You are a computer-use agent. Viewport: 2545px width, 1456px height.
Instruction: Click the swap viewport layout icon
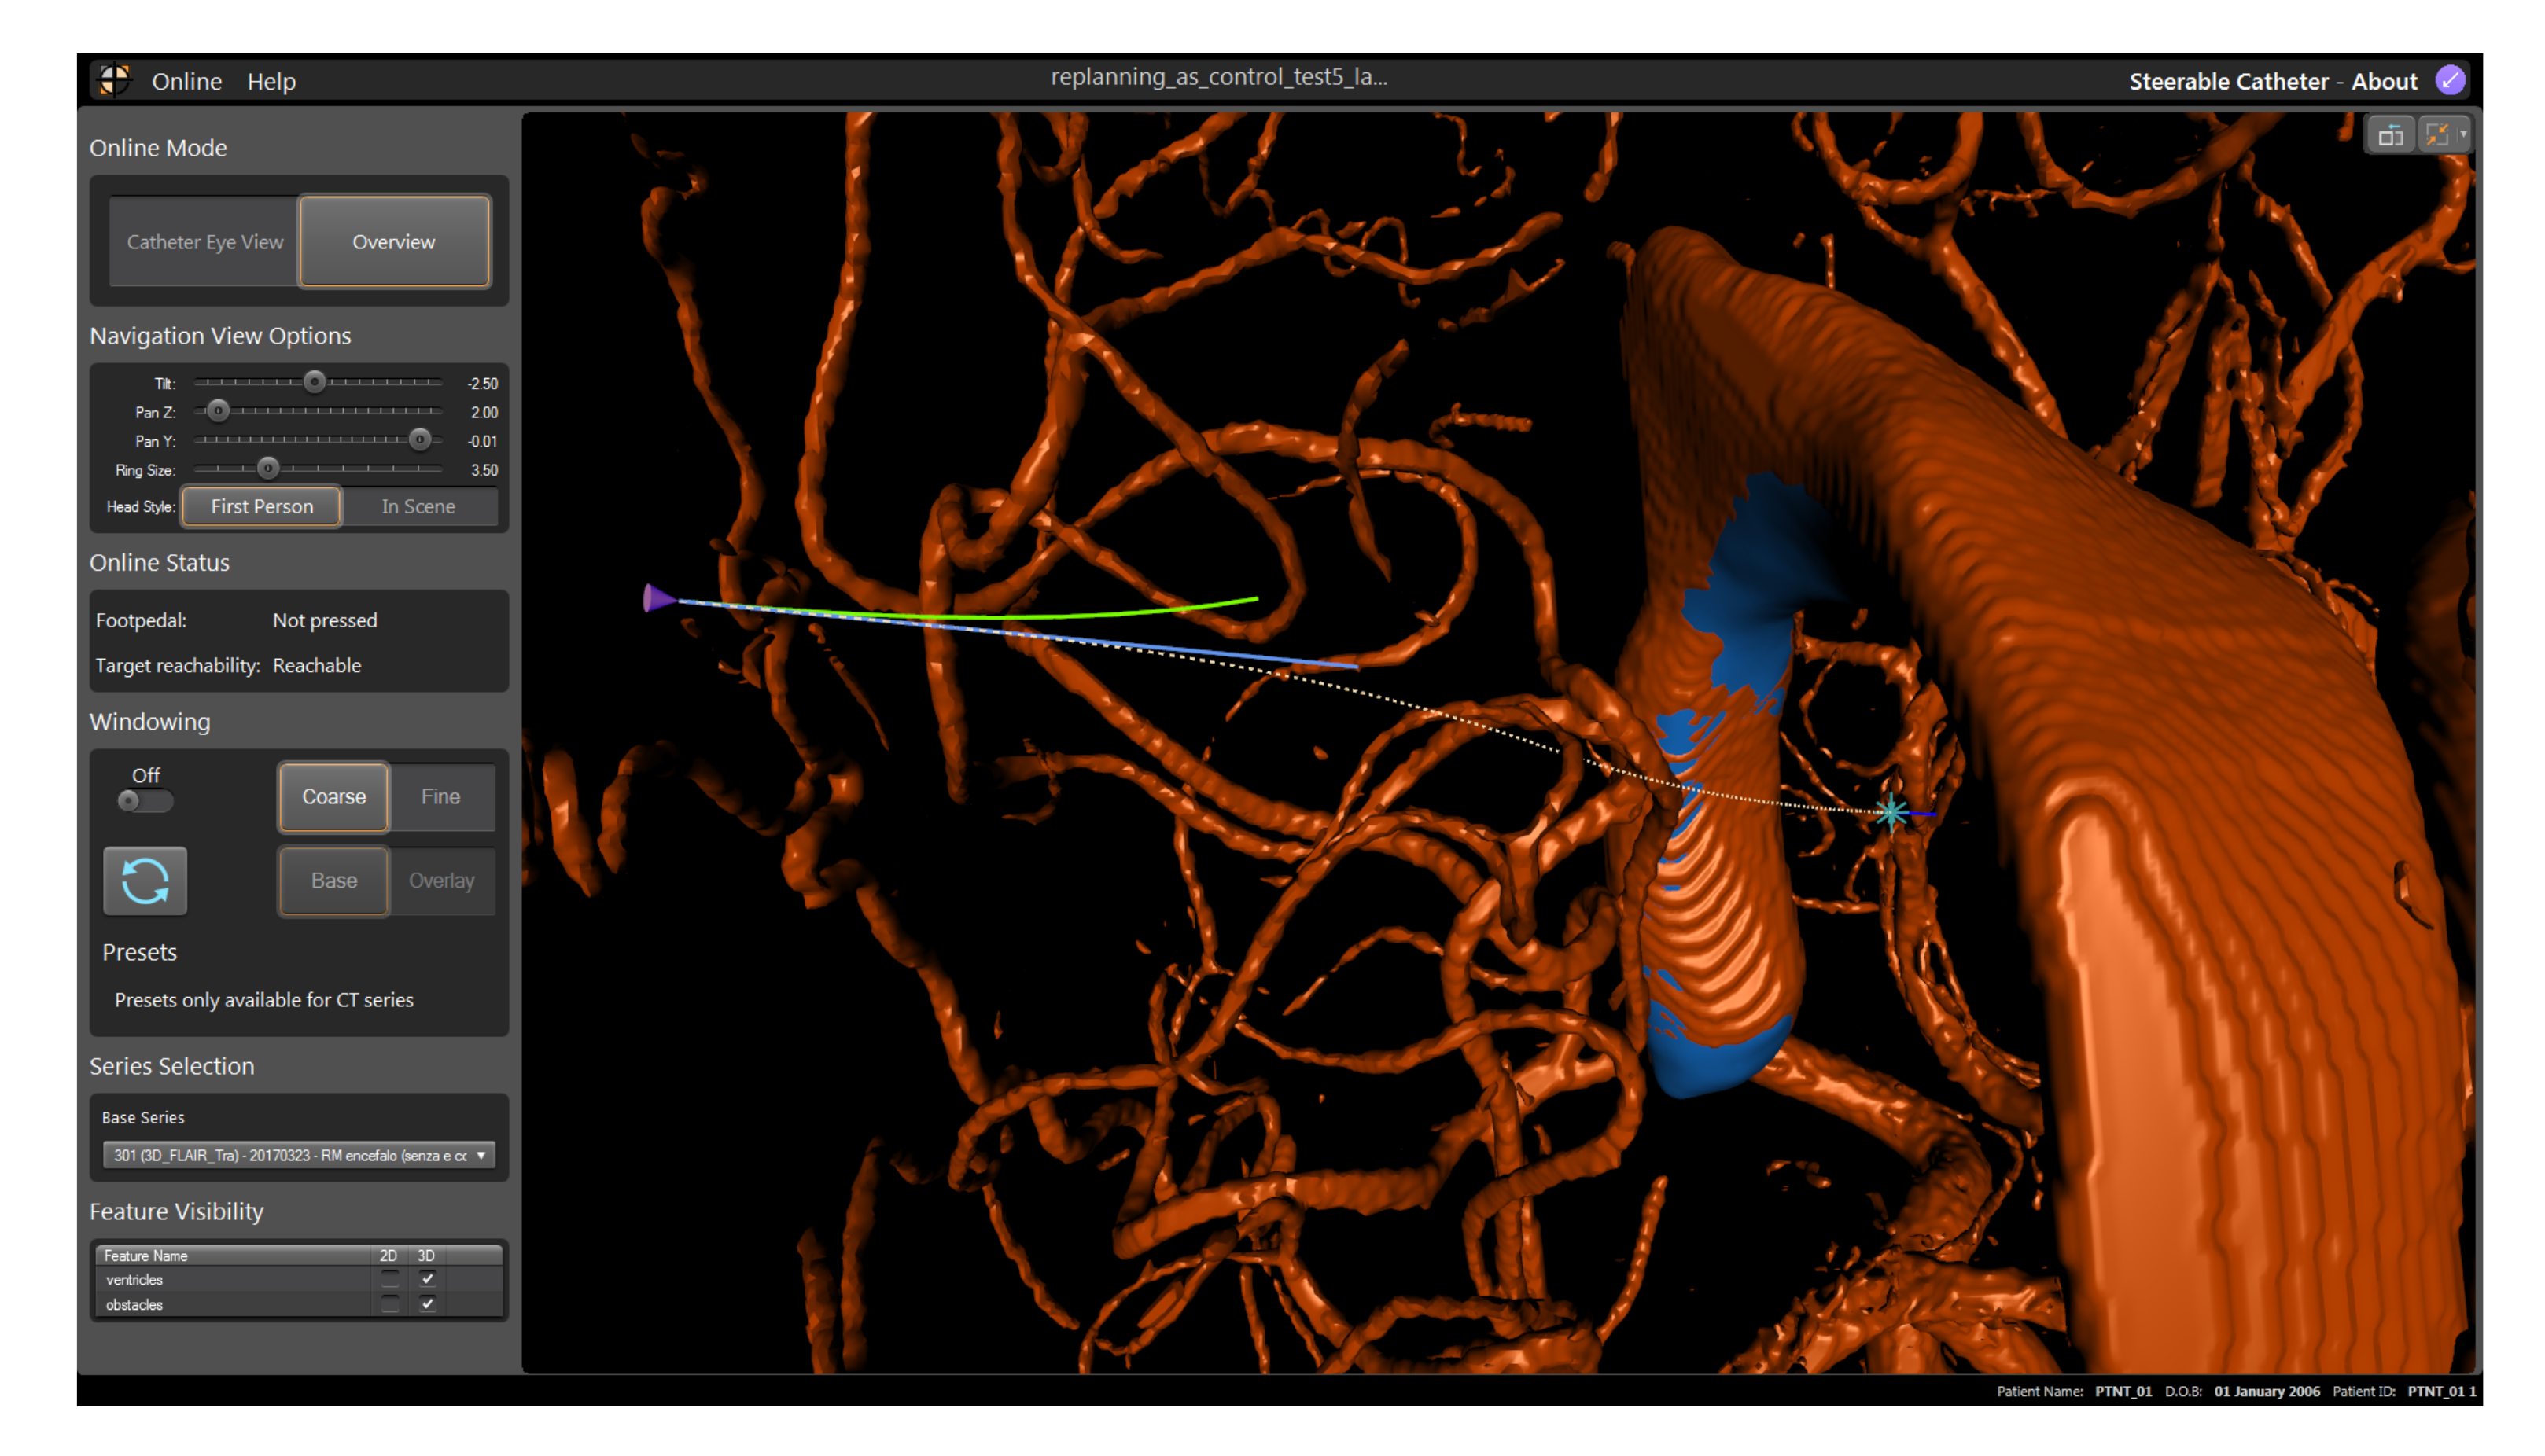tap(2390, 135)
